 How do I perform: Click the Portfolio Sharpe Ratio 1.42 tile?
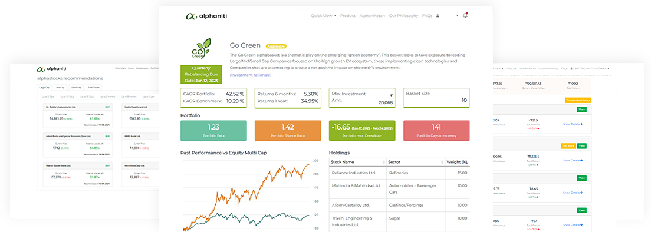click(x=287, y=131)
